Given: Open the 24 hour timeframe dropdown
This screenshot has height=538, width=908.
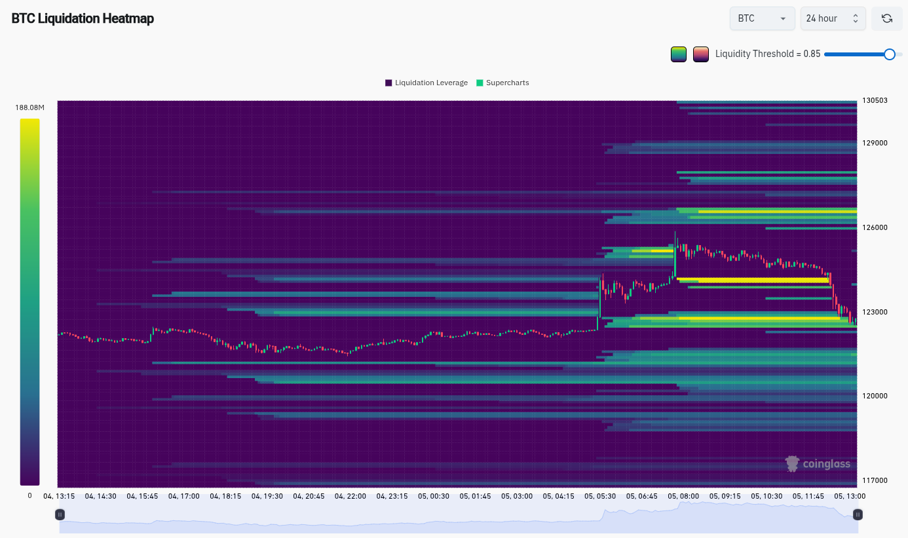Looking at the screenshot, I should click(833, 18).
